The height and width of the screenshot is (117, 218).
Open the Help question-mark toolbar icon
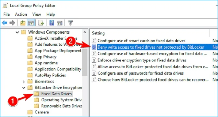pos(52,23)
